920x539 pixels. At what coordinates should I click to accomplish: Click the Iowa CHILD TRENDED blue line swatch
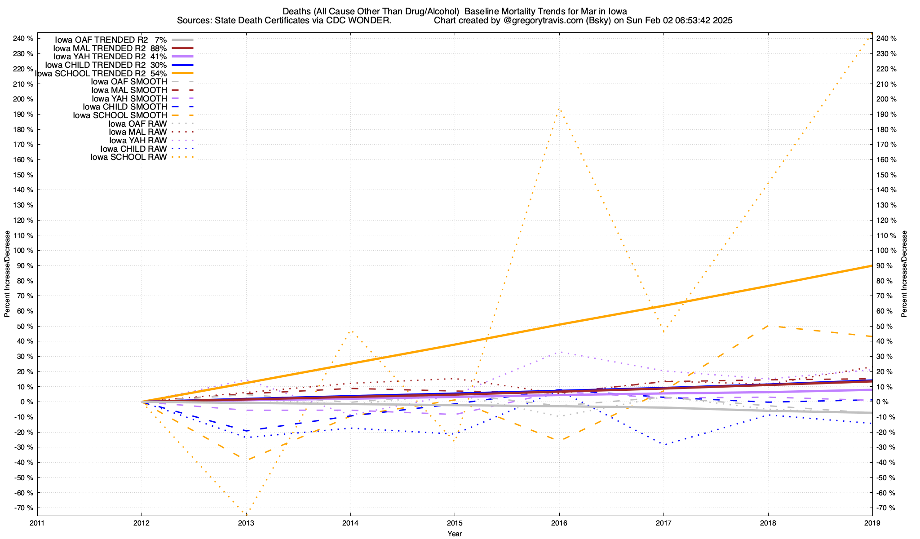[182, 65]
